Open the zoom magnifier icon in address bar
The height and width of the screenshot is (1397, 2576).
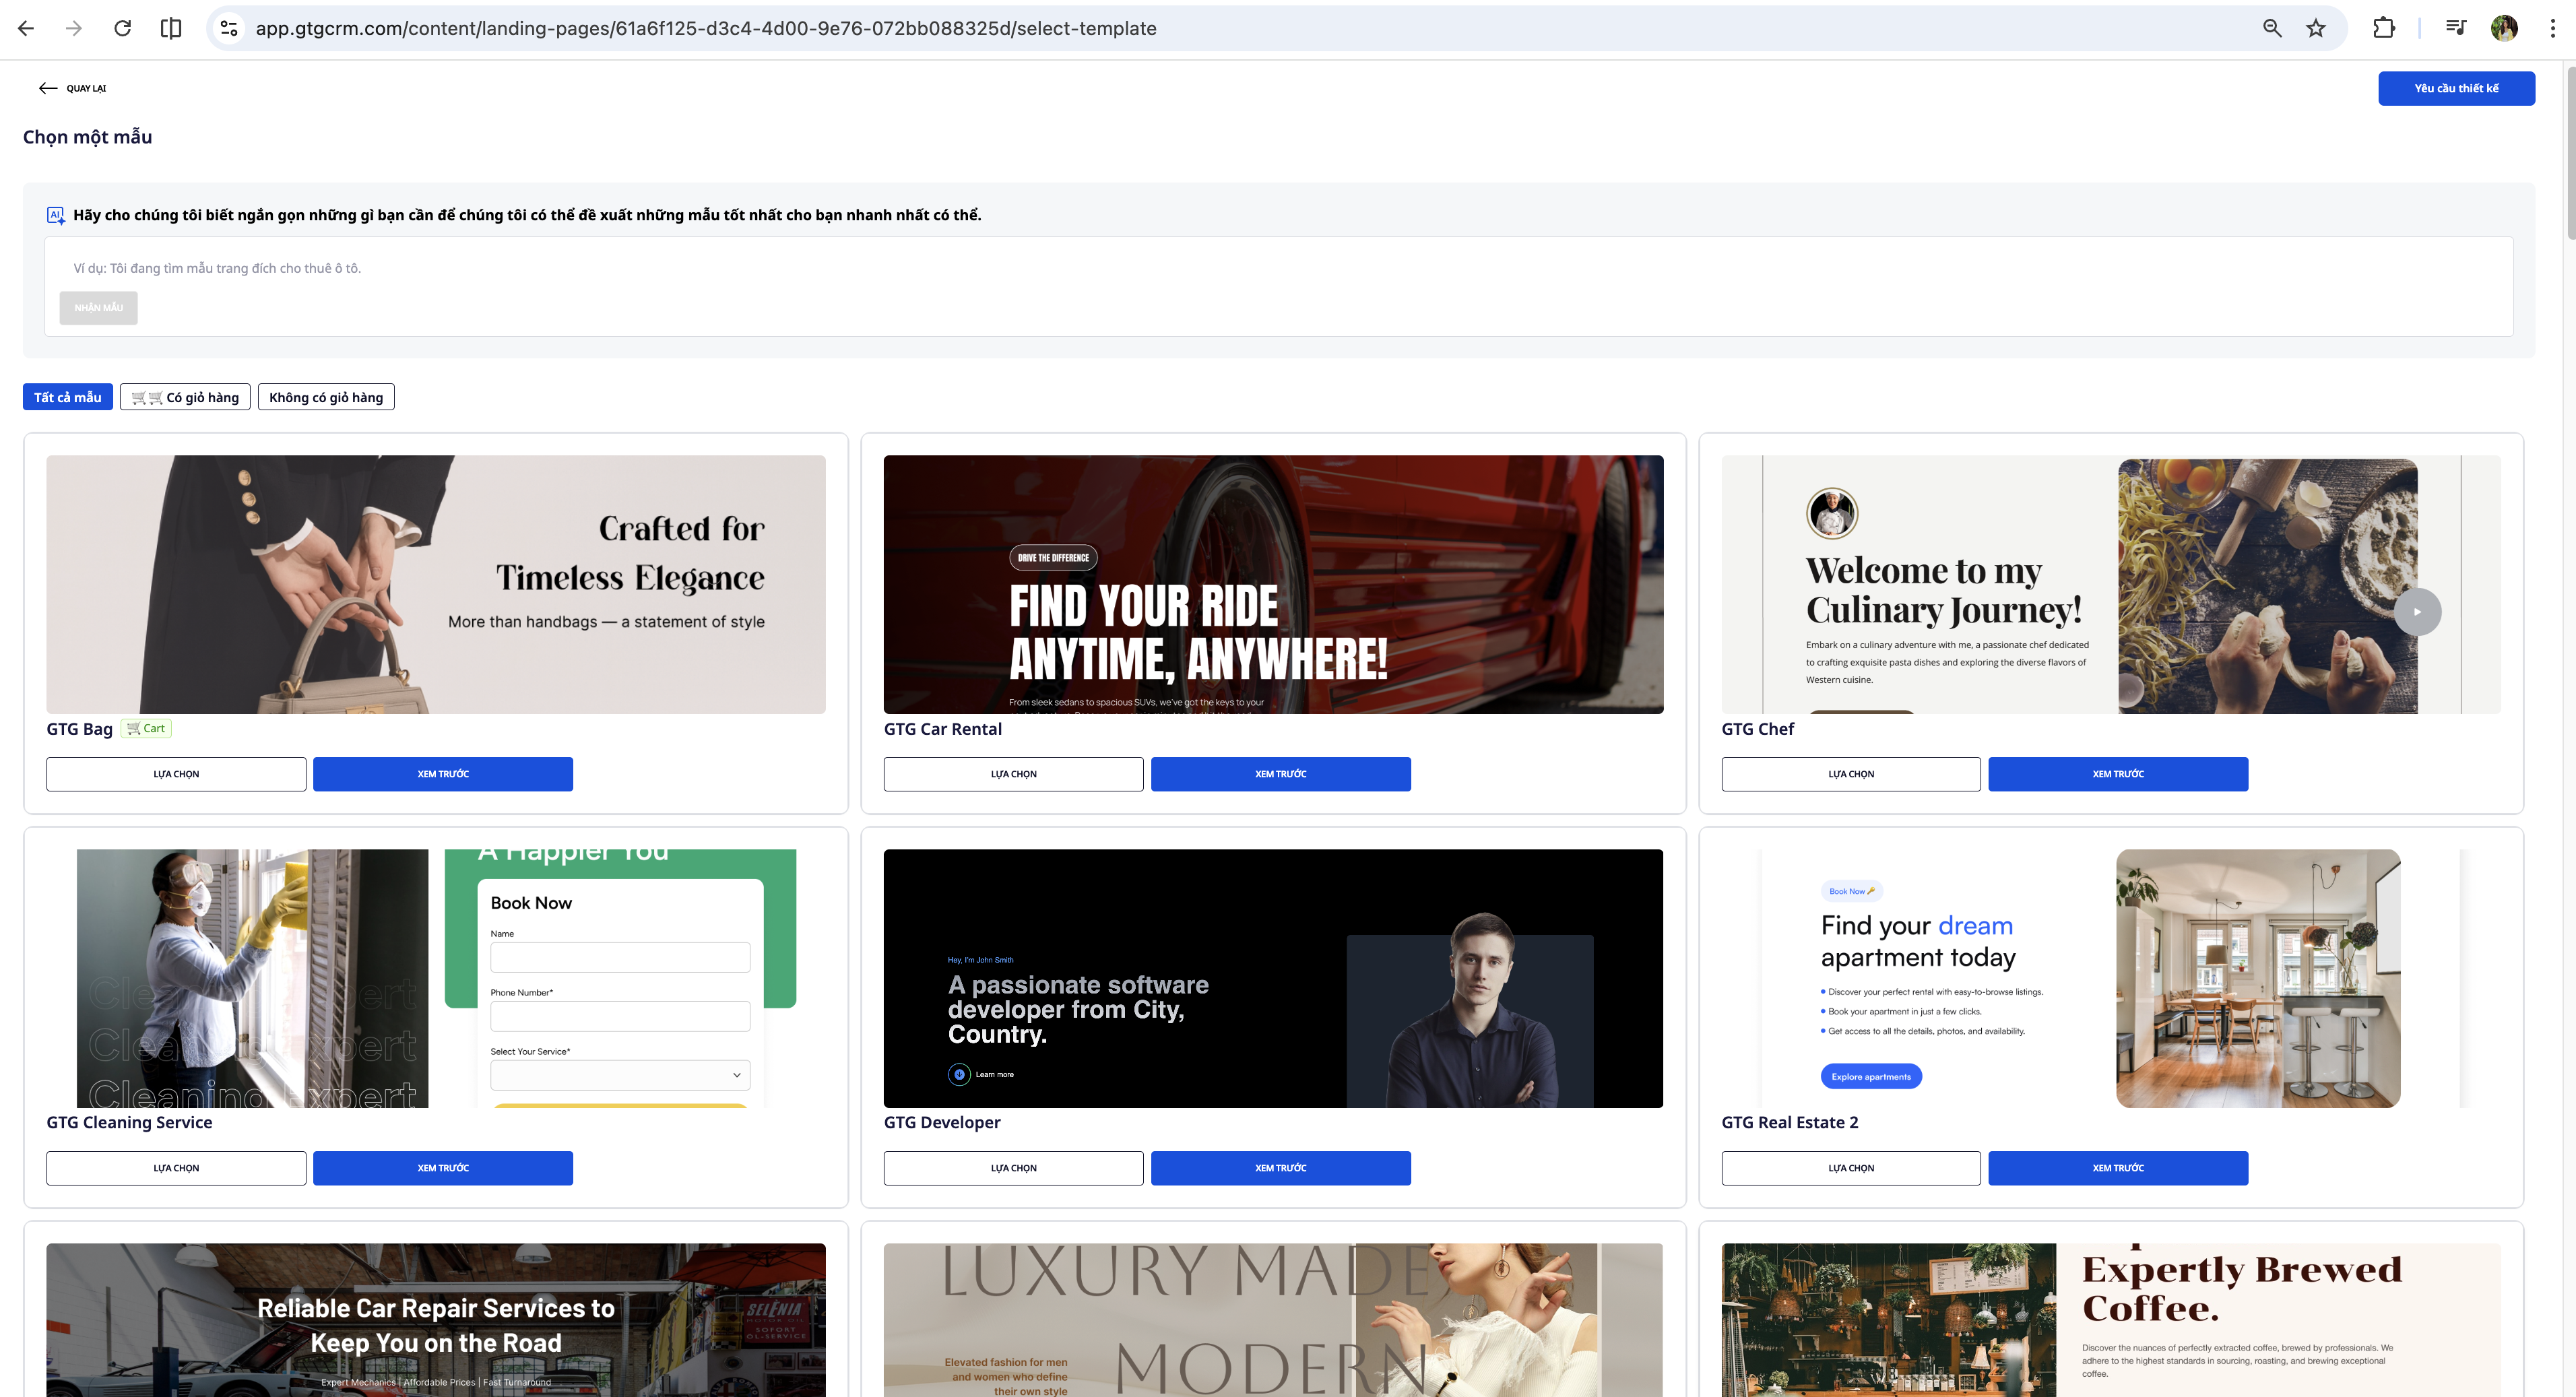[x=2272, y=28]
